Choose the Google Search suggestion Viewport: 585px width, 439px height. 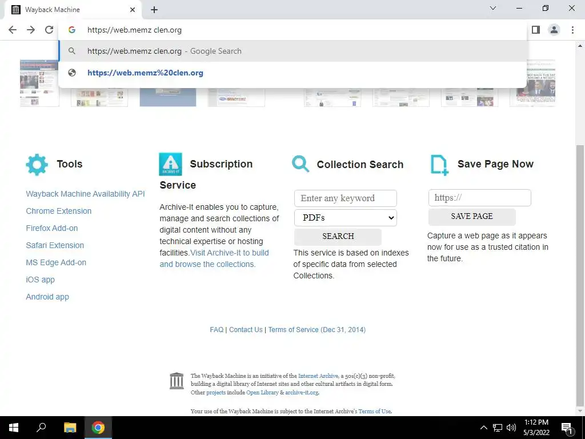click(293, 51)
